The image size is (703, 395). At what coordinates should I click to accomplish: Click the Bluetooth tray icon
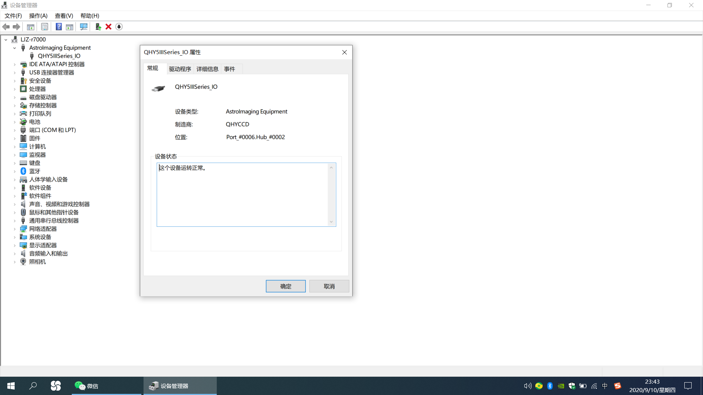coord(550,386)
